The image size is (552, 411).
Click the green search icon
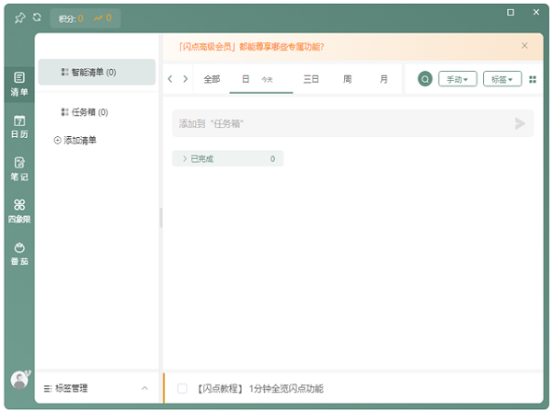coord(424,79)
